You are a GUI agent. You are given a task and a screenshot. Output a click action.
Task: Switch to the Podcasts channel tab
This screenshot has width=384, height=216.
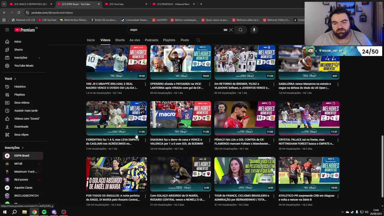coord(151,40)
